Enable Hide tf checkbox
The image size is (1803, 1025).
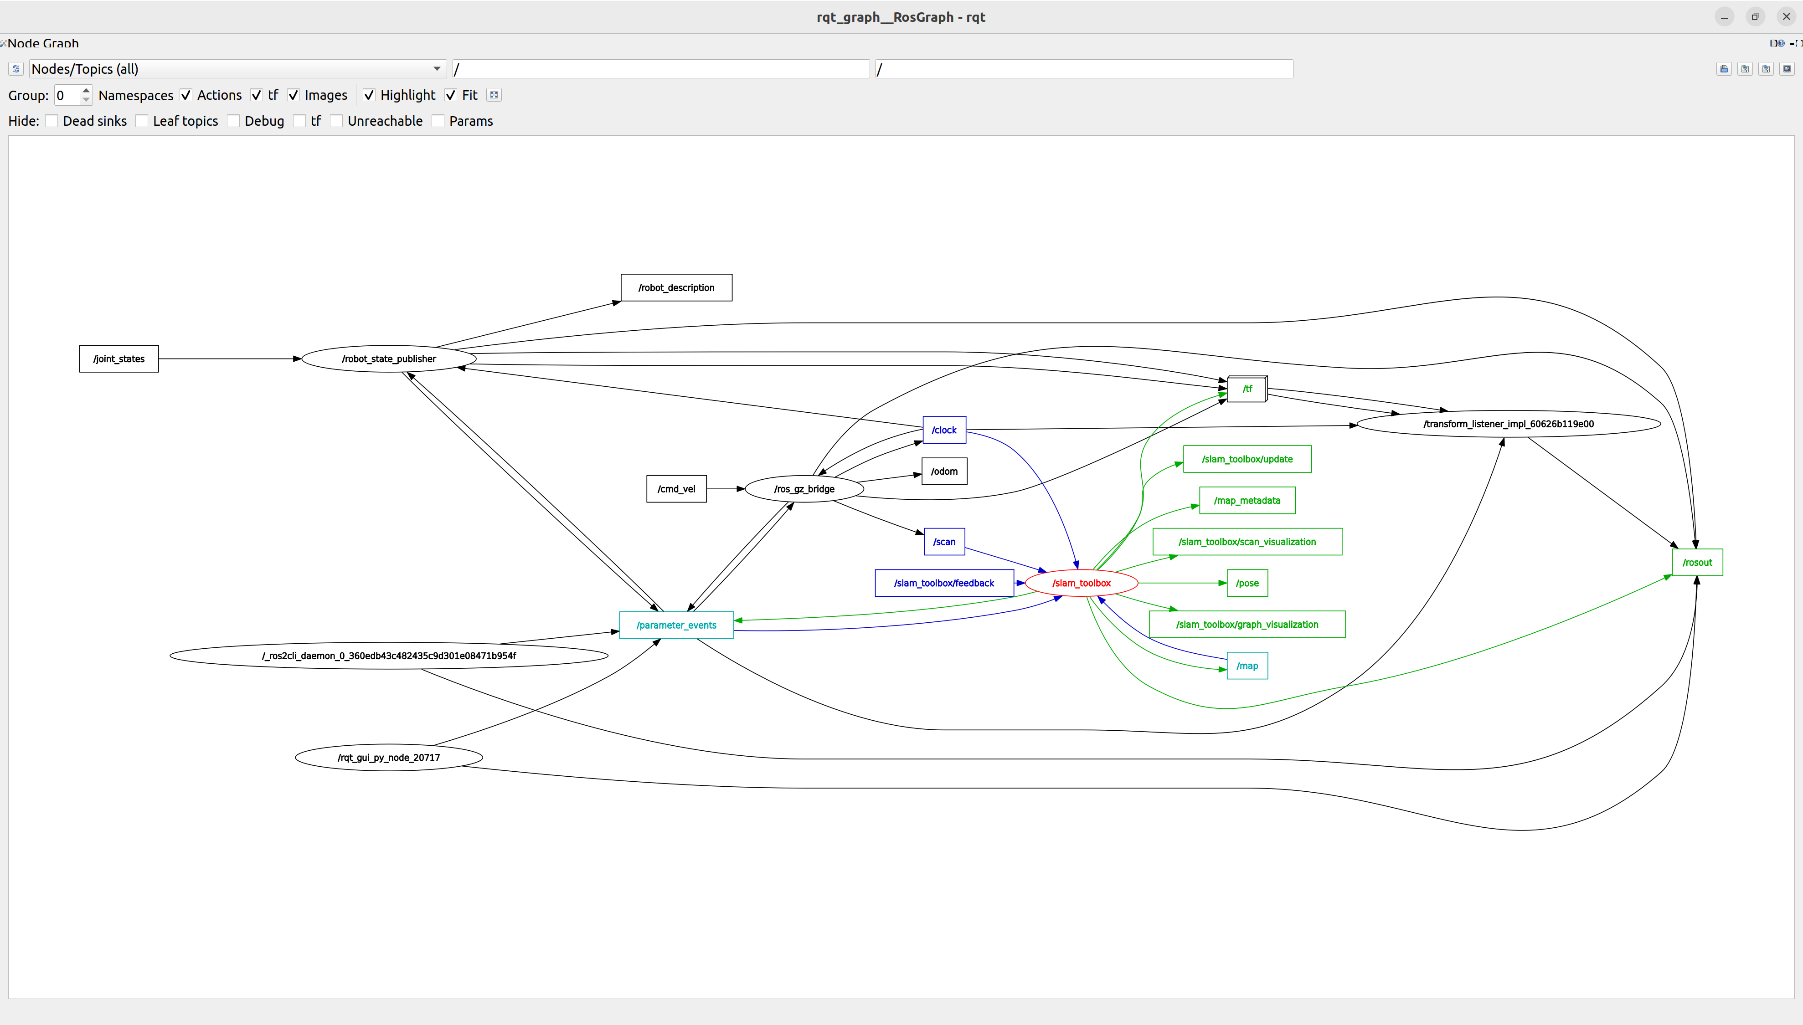coord(299,121)
